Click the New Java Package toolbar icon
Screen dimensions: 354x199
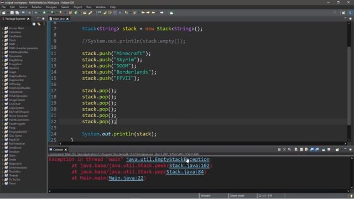(70, 13)
